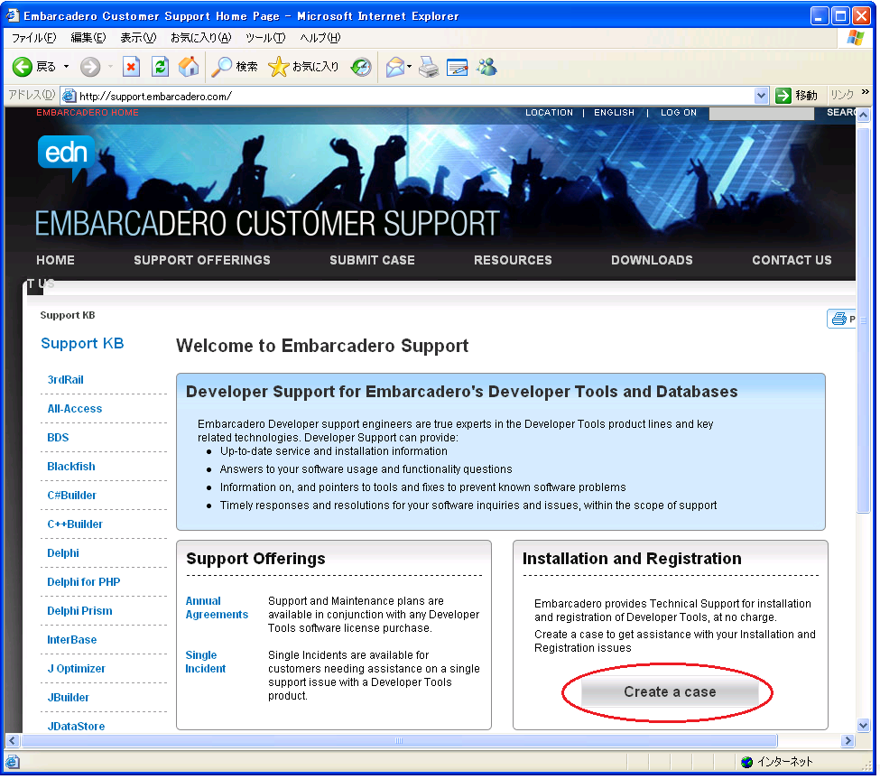Viewport: 880px width, 779px height.
Task: Open the Mail button dropdown arrow
Action: [409, 67]
